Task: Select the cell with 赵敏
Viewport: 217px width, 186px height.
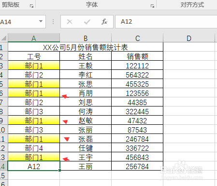Action: click(86, 120)
